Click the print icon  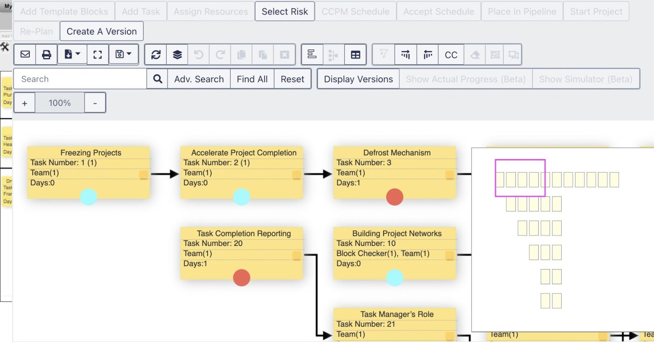click(46, 54)
